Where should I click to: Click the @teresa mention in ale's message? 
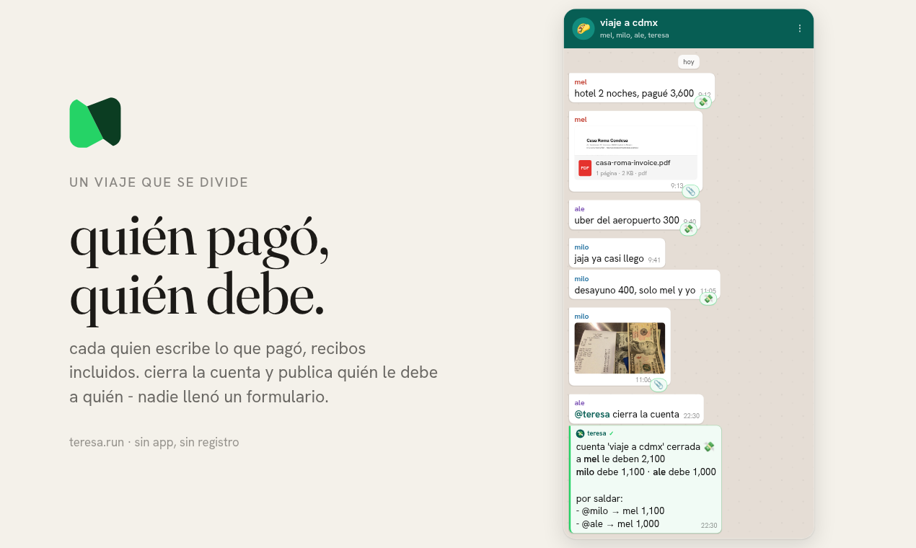pos(592,414)
